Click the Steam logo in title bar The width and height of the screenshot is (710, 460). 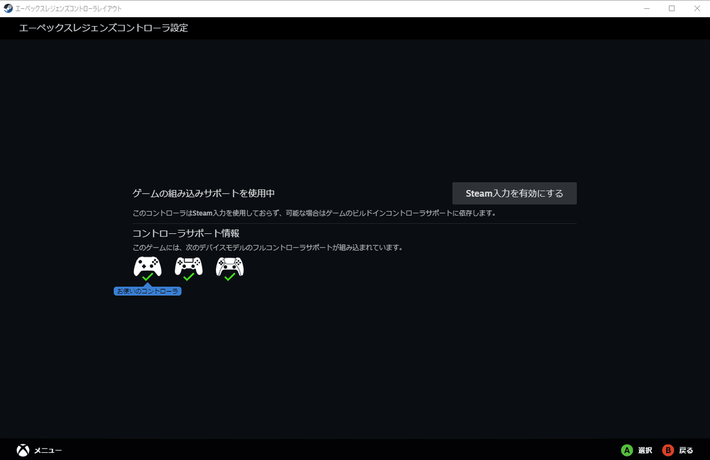coord(8,8)
